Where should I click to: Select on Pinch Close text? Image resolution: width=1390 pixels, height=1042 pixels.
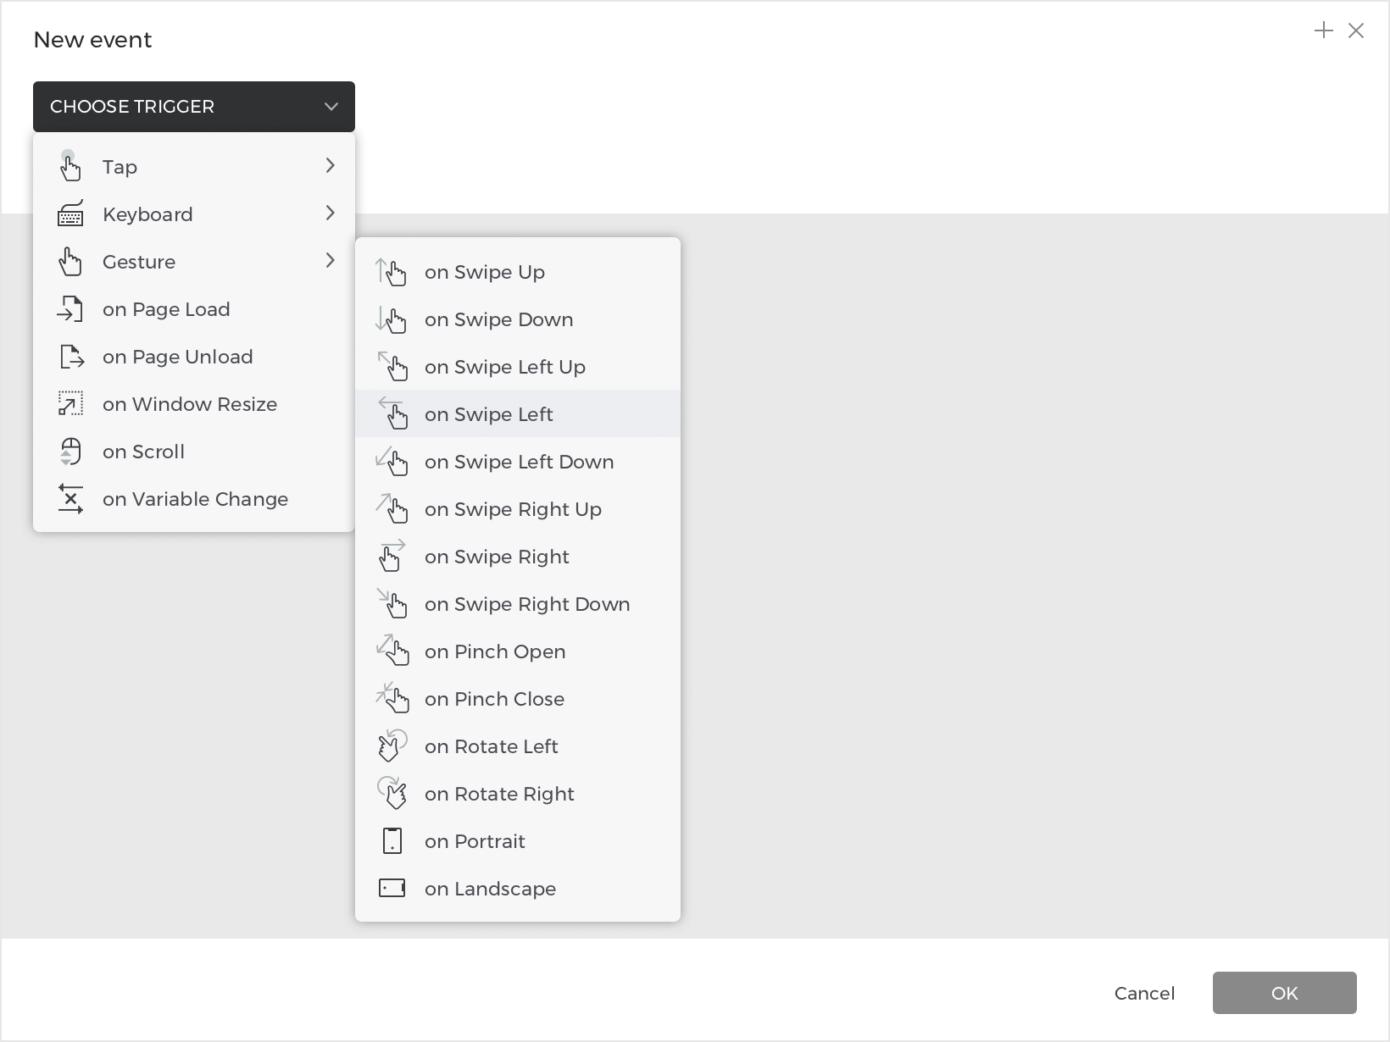pos(495,699)
